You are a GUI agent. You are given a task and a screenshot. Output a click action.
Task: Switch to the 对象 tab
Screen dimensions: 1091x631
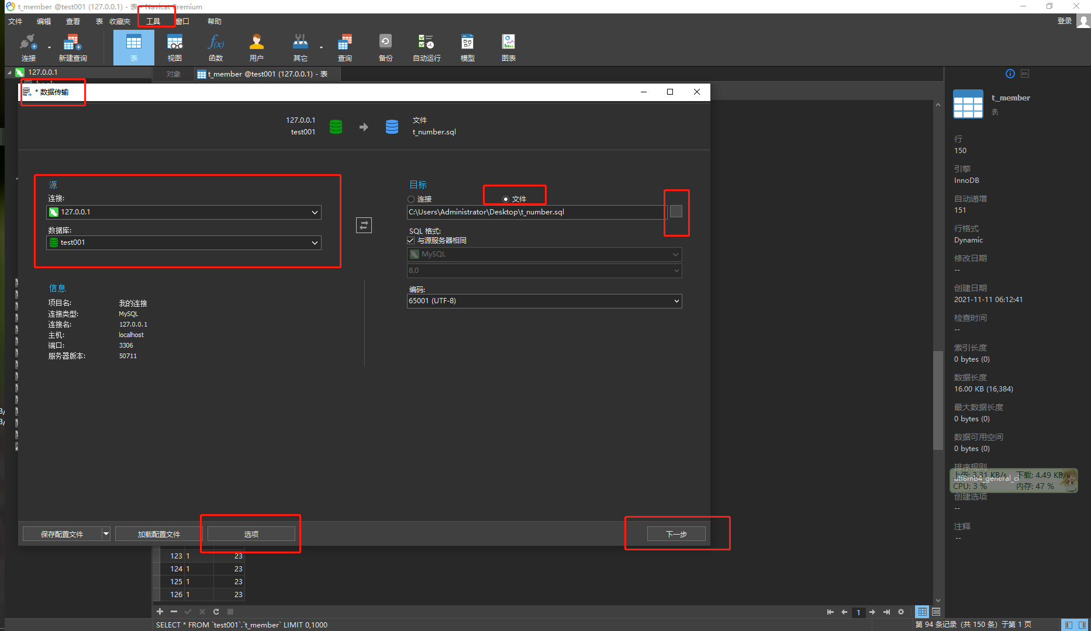[173, 74]
